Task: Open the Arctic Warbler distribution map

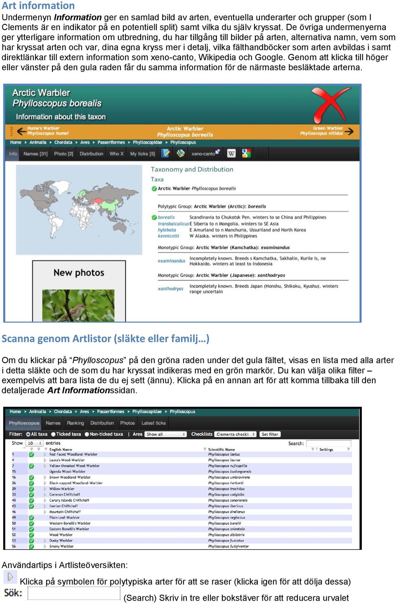Action: point(78,209)
